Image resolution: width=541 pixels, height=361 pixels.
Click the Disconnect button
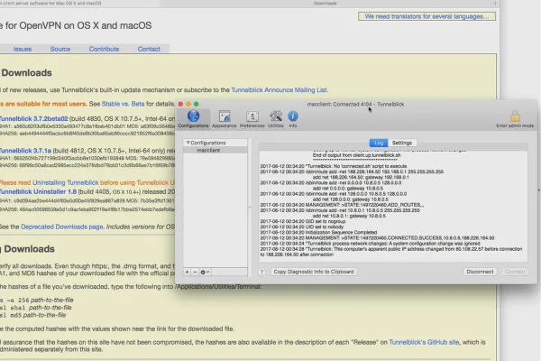pos(480,272)
